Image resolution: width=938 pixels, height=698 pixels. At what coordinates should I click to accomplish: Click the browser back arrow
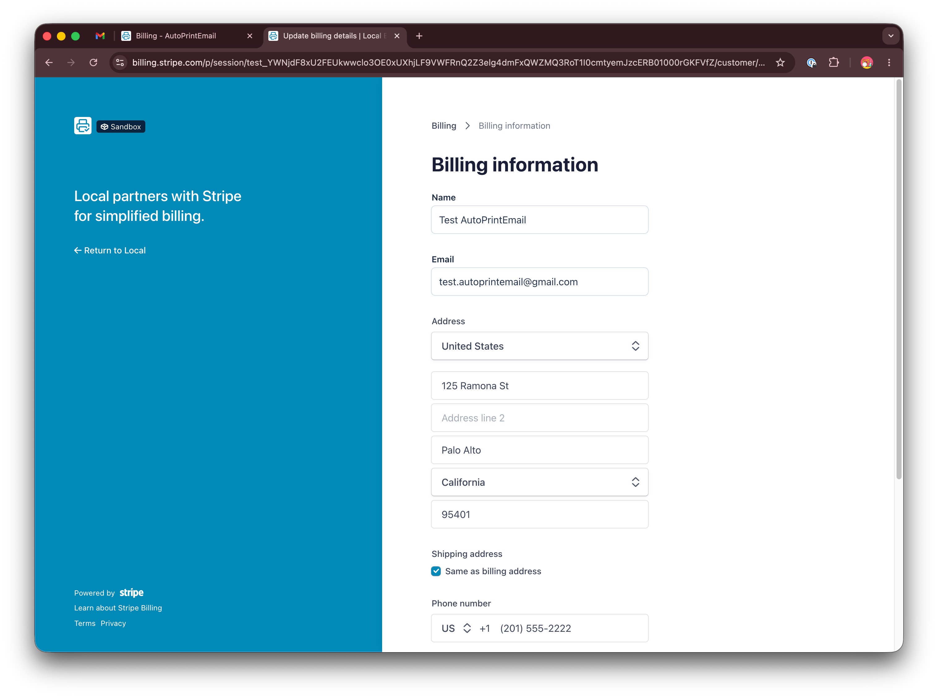coord(49,62)
